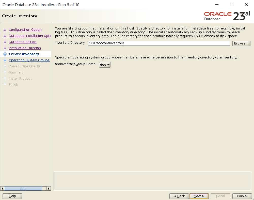Click the Summary step bullet icon

point(5,72)
